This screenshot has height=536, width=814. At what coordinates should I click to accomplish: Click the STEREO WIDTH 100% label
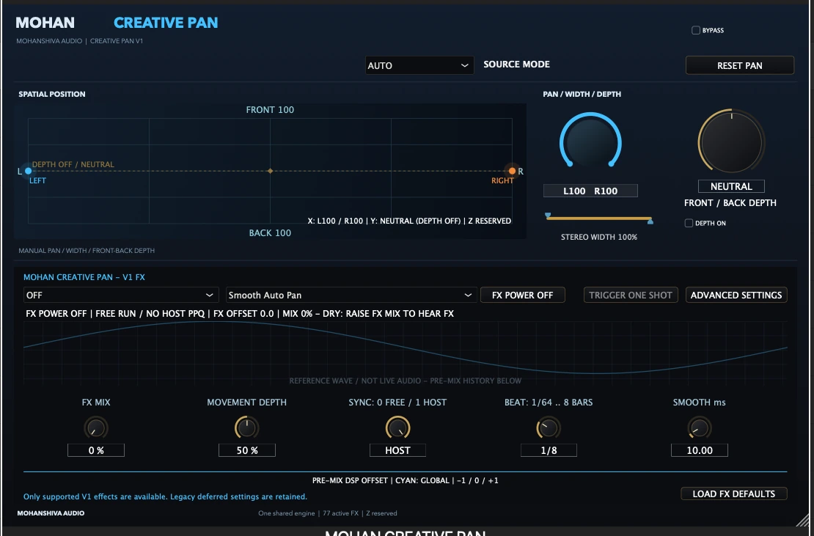[598, 237]
